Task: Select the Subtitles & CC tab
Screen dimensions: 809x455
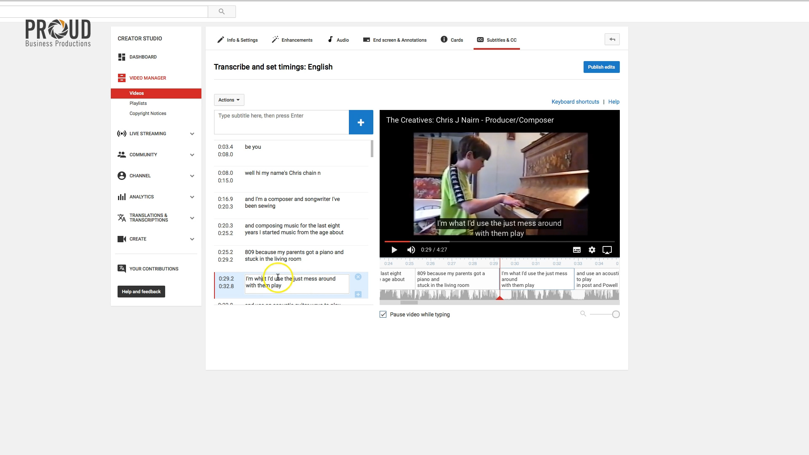Action: pos(497,40)
